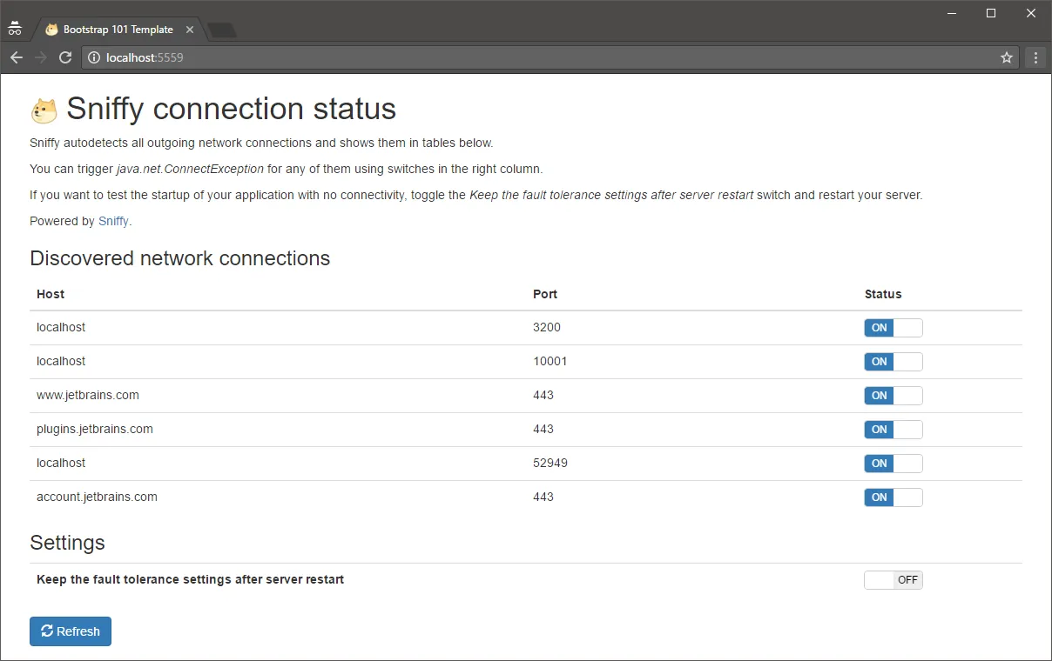Click the site information icon in the address bar

[95, 57]
